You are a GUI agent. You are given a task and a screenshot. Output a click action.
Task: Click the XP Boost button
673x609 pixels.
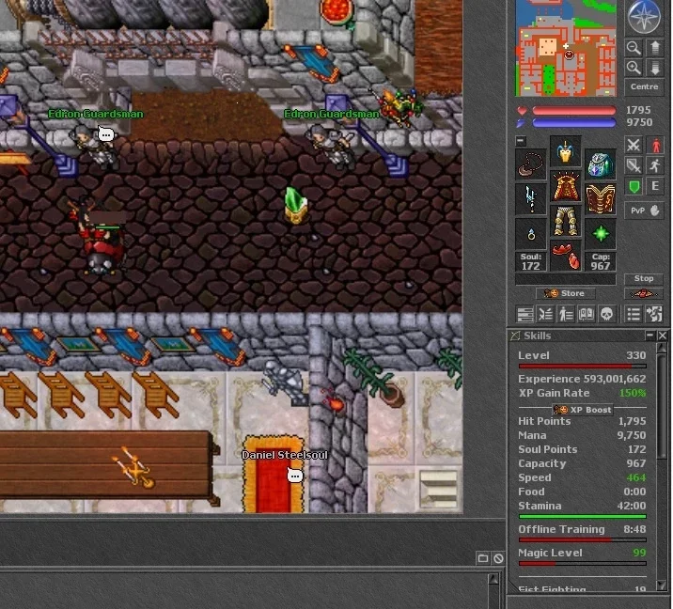tap(583, 410)
